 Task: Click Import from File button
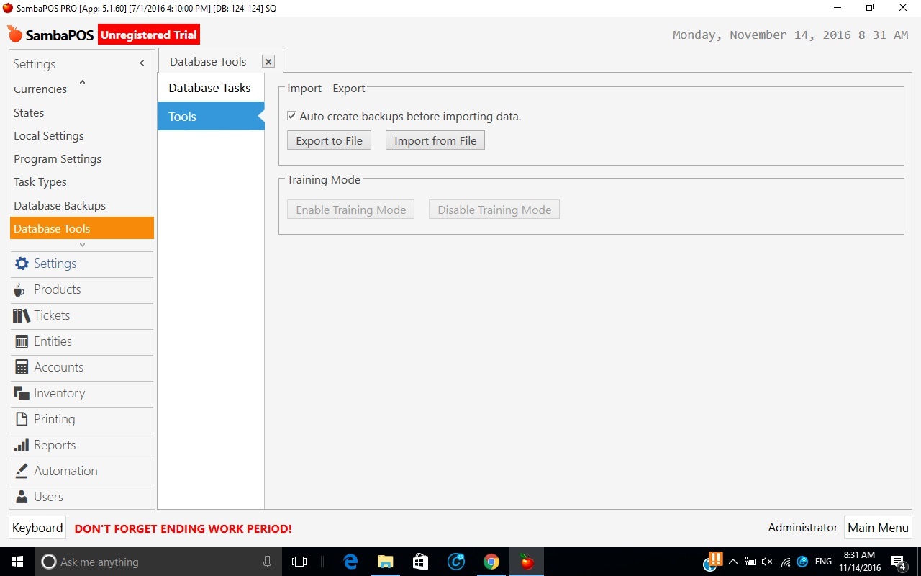pos(435,140)
